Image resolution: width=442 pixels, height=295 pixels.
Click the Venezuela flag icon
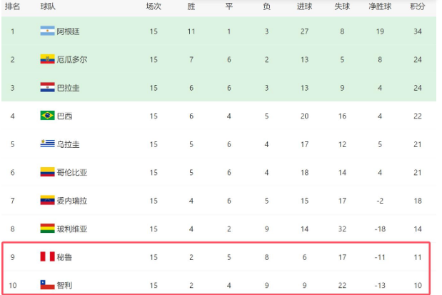point(47,200)
